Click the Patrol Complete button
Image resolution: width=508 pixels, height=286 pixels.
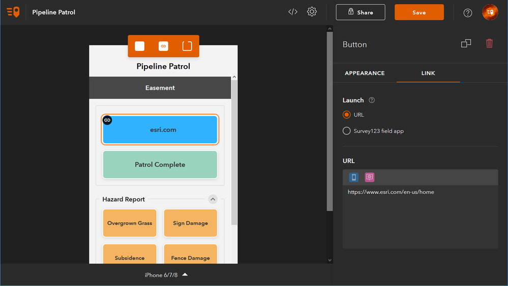[x=160, y=164]
